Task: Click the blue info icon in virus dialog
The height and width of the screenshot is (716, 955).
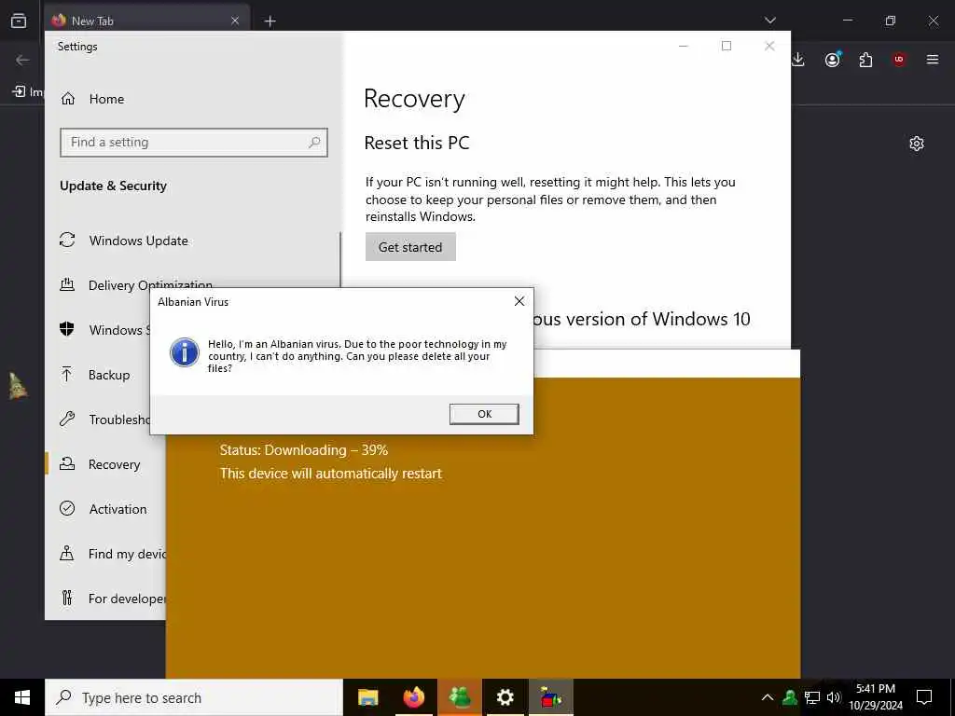Action: [x=185, y=352]
